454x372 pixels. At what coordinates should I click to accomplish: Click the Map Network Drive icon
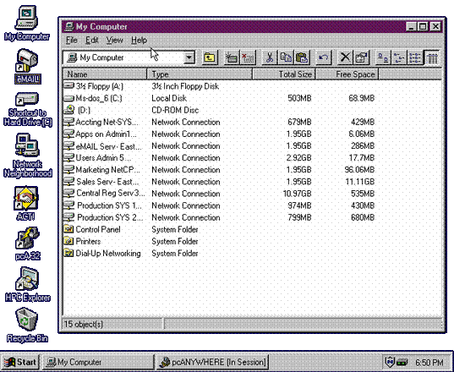232,57
